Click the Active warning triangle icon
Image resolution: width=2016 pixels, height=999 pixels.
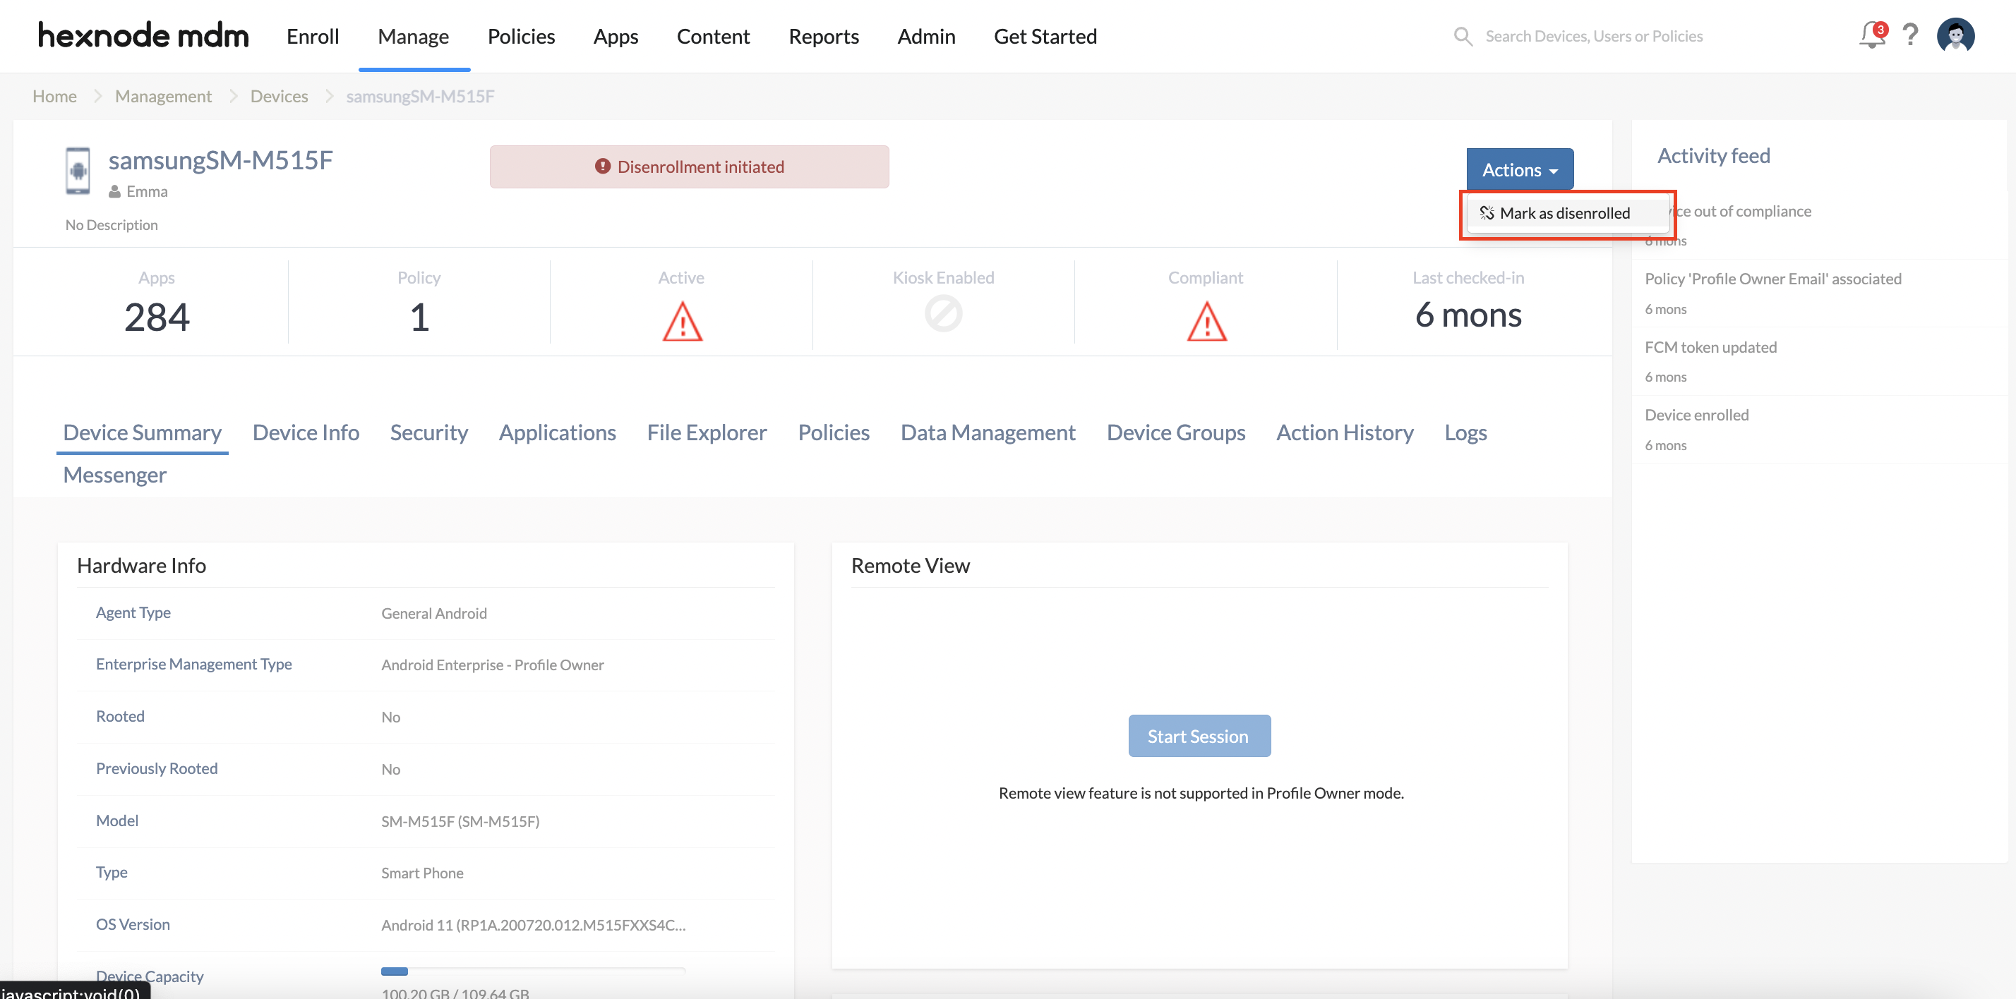point(683,322)
